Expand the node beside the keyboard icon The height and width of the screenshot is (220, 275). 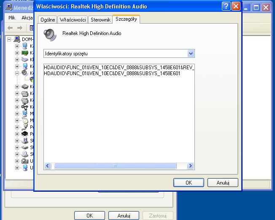coord(17,60)
